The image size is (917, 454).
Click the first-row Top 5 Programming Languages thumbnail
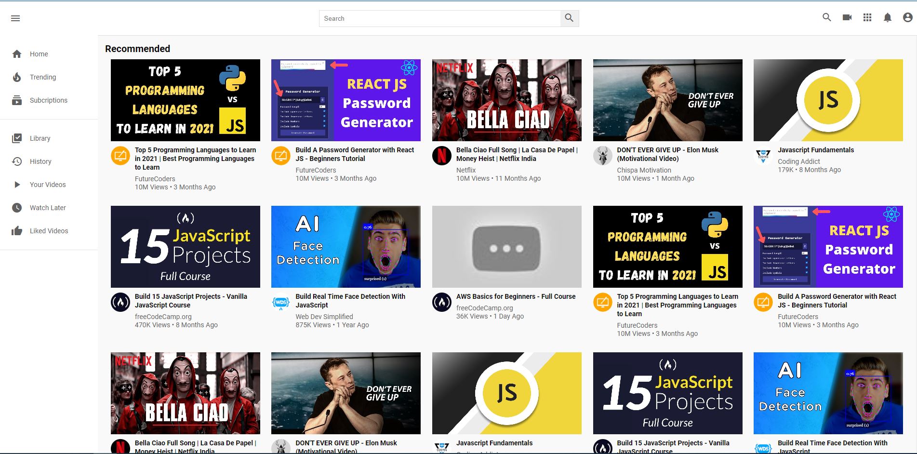(186, 100)
